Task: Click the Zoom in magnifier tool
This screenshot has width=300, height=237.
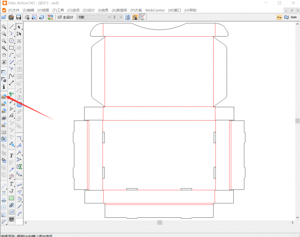Action: click(x=4, y=27)
